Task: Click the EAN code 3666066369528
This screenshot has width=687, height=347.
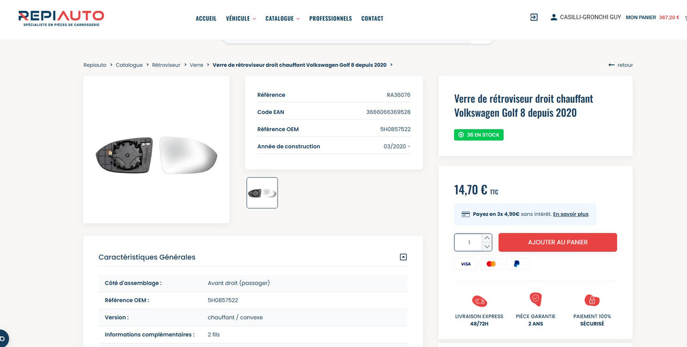Action: point(388,112)
